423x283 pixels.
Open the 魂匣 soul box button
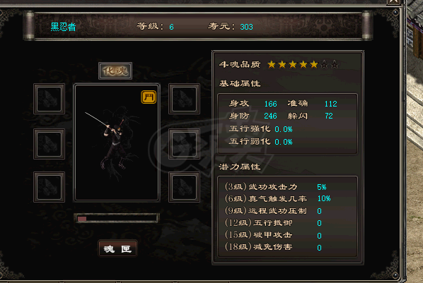(x=117, y=248)
